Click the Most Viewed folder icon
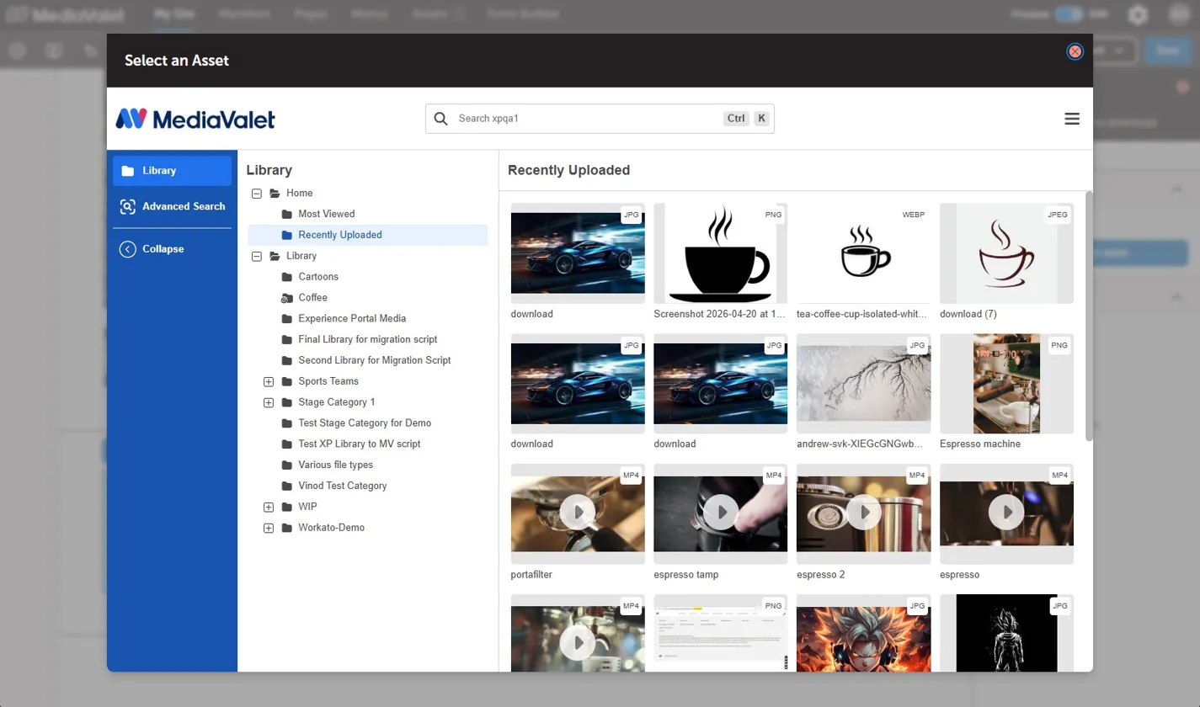 click(x=286, y=214)
